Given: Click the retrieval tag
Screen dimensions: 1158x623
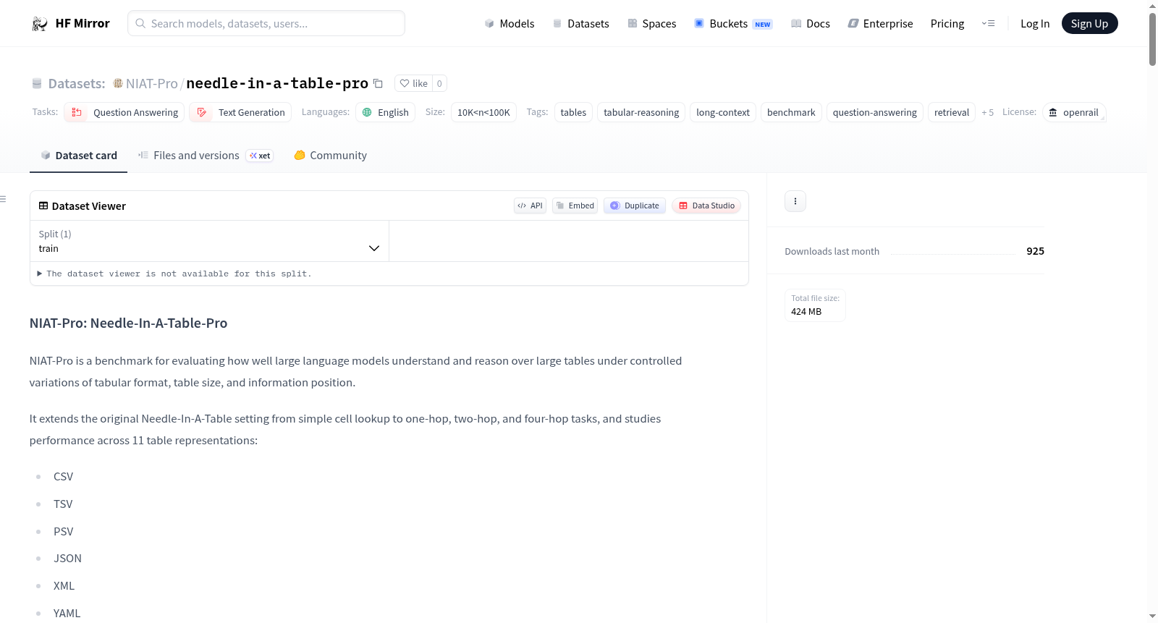Looking at the screenshot, I should (x=951, y=112).
